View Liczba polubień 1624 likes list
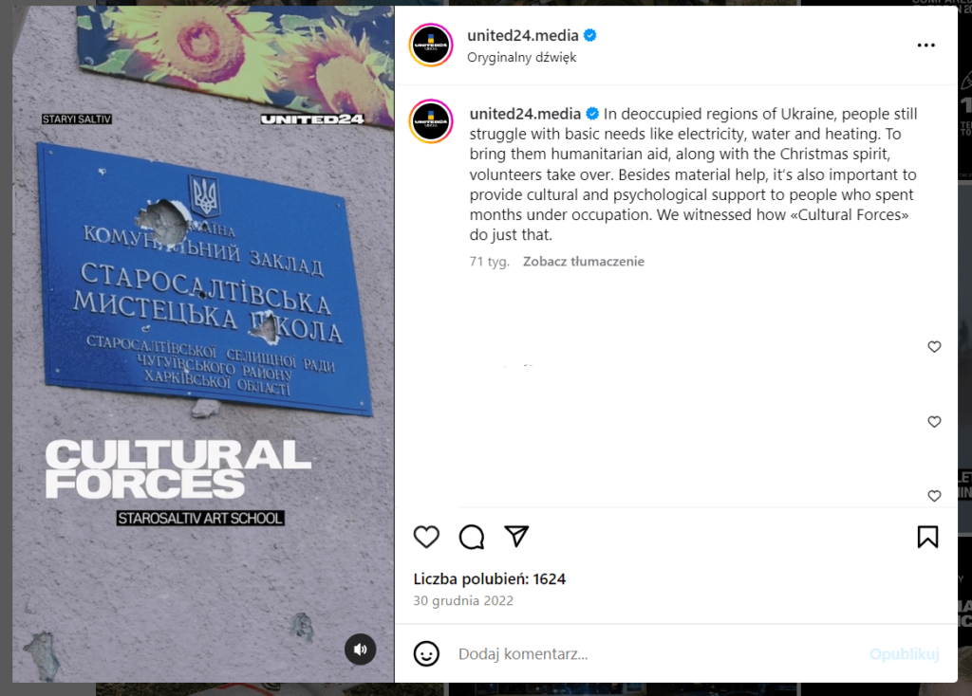The image size is (972, 696). pos(489,579)
